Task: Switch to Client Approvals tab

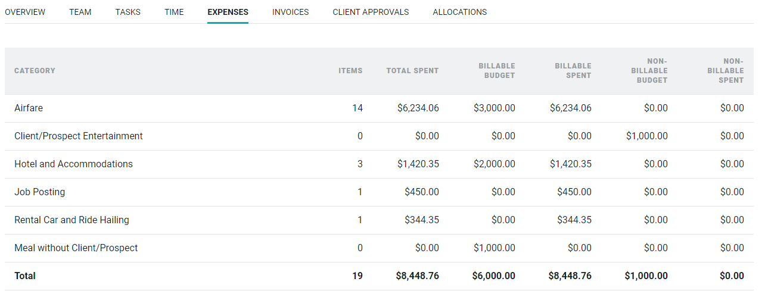Action: point(371,12)
